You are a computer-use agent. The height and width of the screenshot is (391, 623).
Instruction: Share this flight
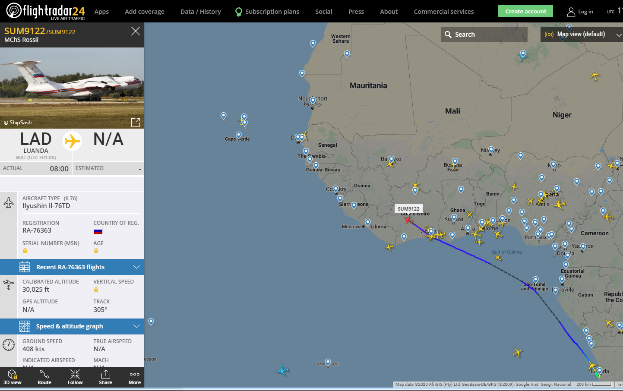(x=105, y=377)
